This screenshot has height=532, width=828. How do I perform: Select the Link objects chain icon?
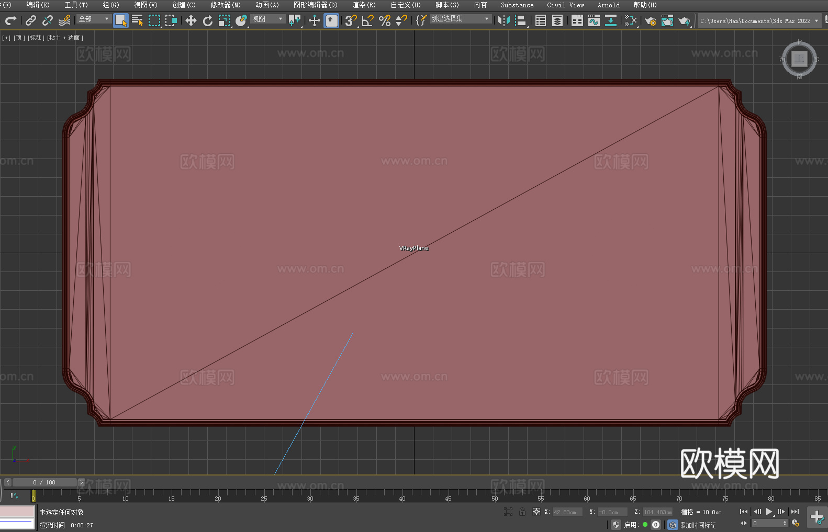click(31, 20)
